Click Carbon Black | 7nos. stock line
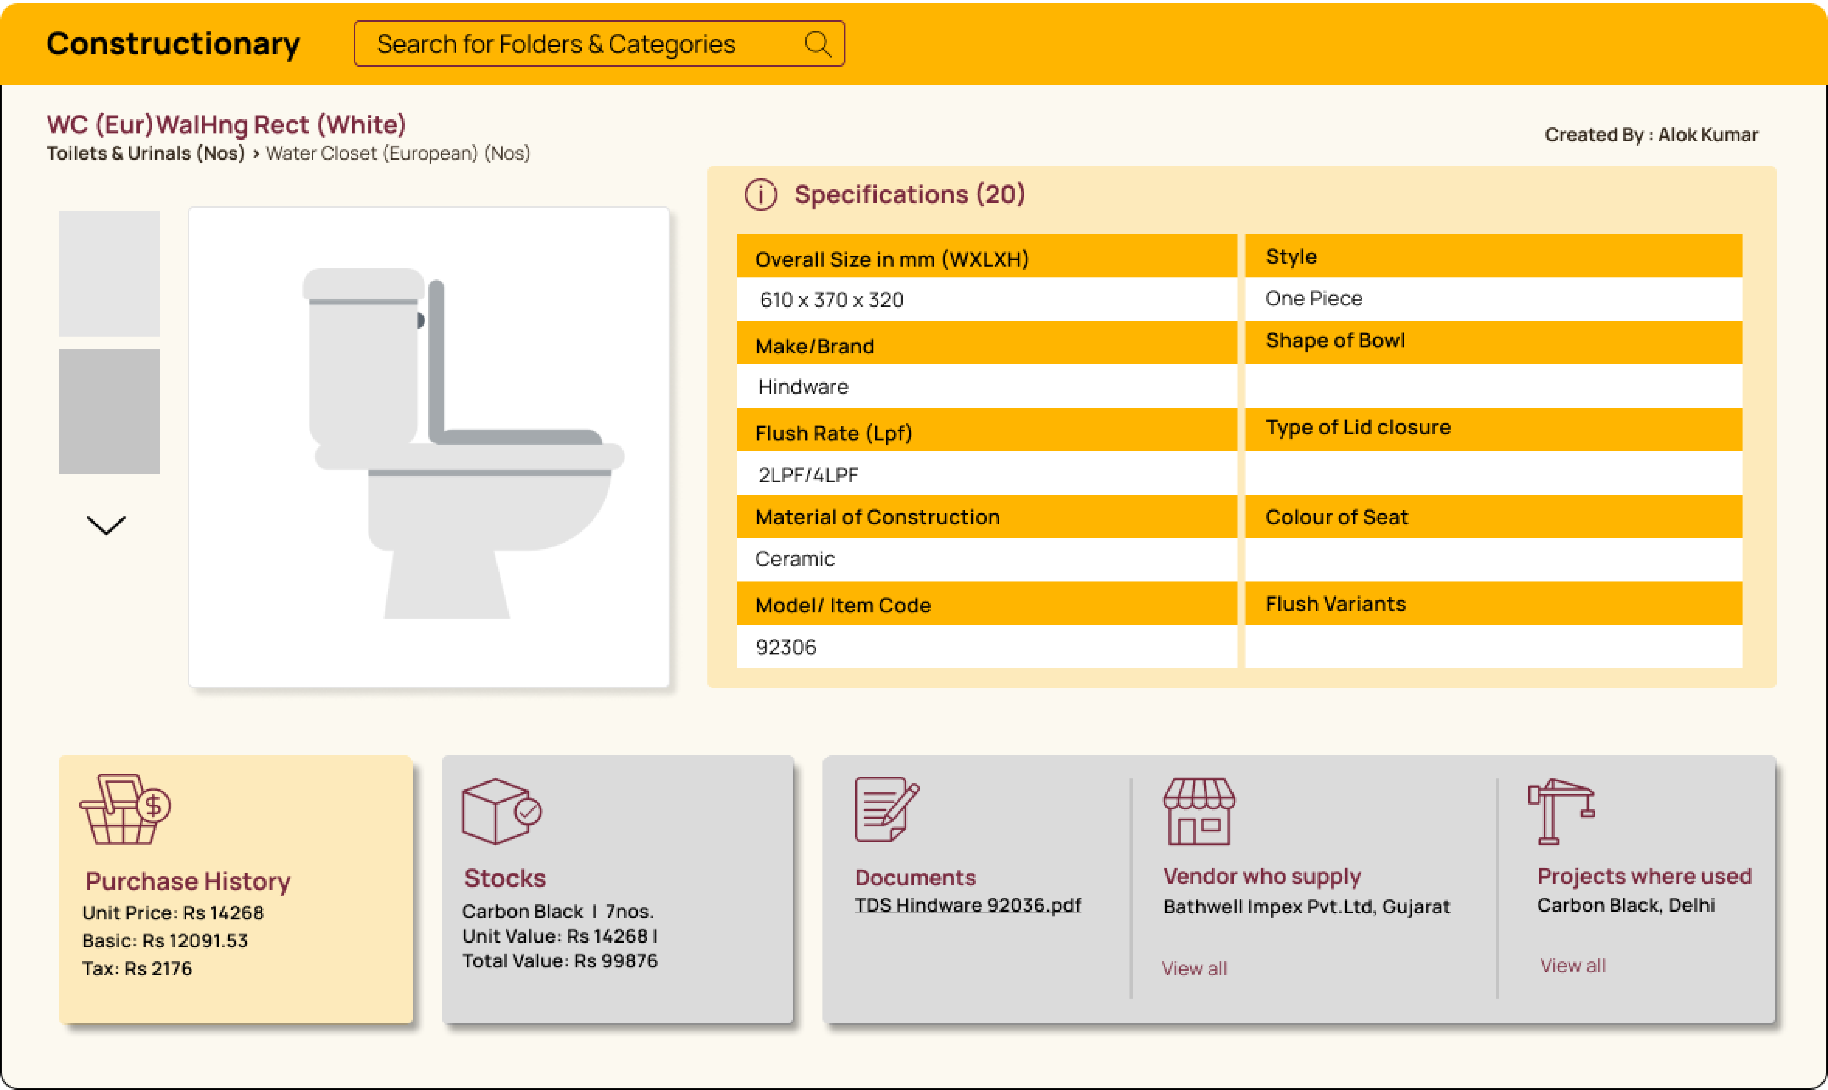 coord(558,912)
